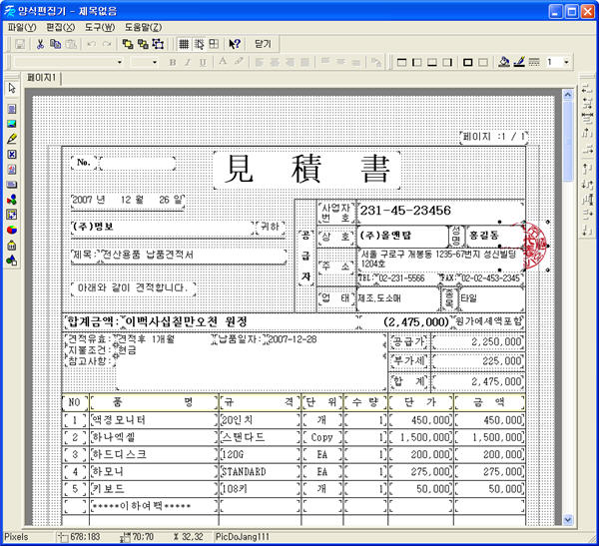Viewport: 599px width, 546px height.
Task: Open the 도구(W) menu
Action: click(100, 27)
